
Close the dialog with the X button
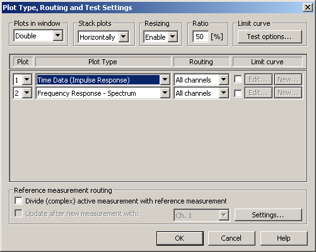[308, 8]
